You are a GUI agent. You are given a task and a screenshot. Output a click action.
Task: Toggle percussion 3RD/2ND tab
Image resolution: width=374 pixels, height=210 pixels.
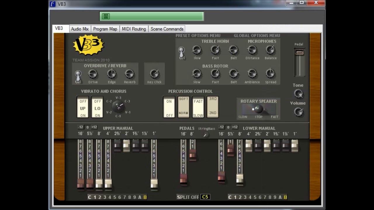[x=213, y=107]
